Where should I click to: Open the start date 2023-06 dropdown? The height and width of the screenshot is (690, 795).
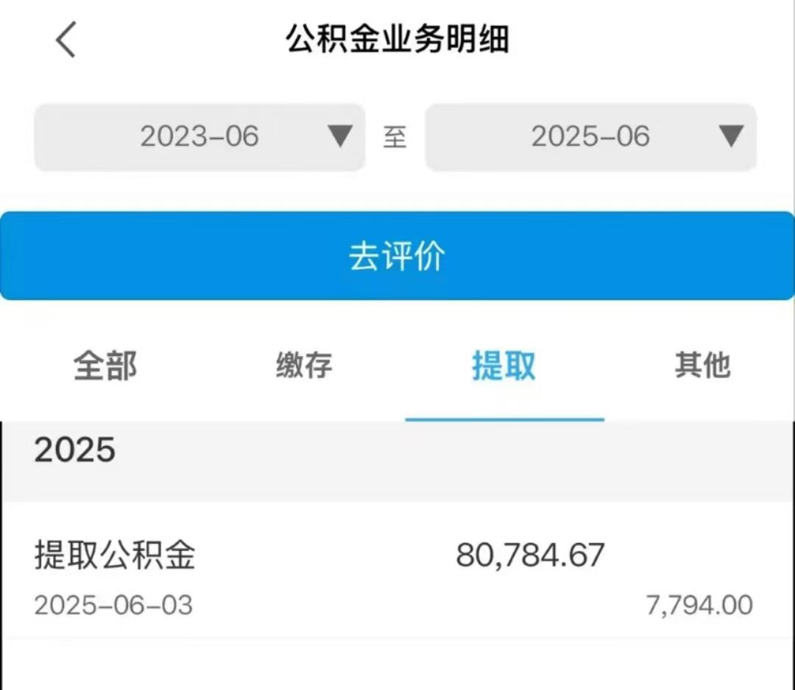tap(199, 138)
